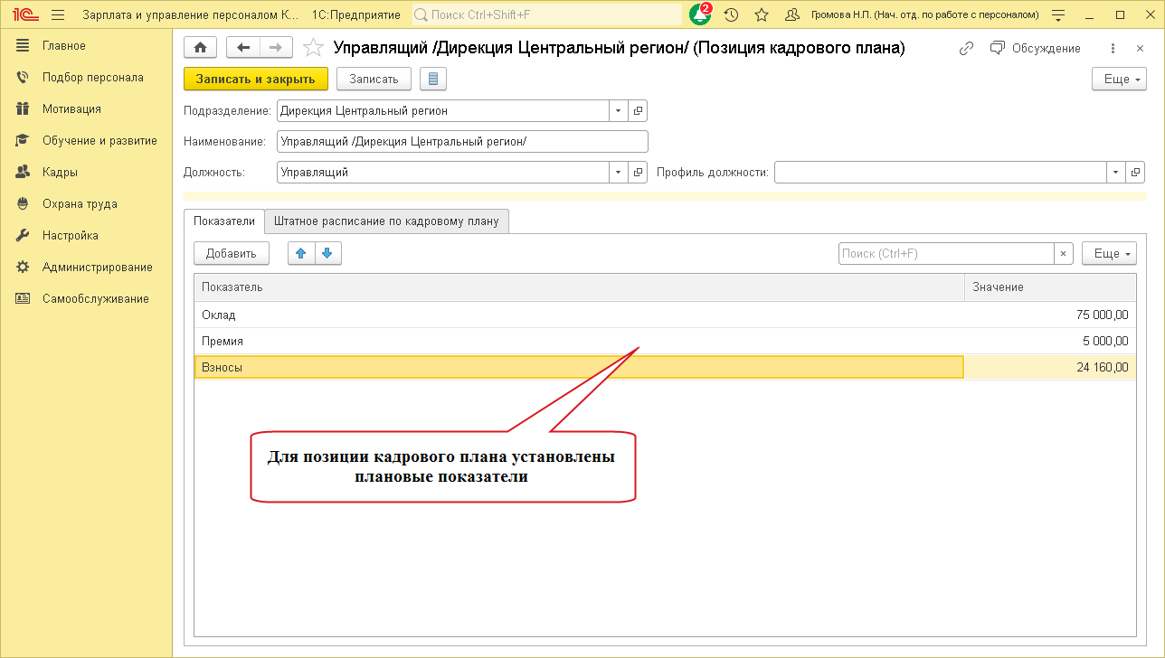Viewport: 1165px width, 658px height.
Task: Sort by the Показатель column header
Action: pyautogui.click(x=580, y=287)
